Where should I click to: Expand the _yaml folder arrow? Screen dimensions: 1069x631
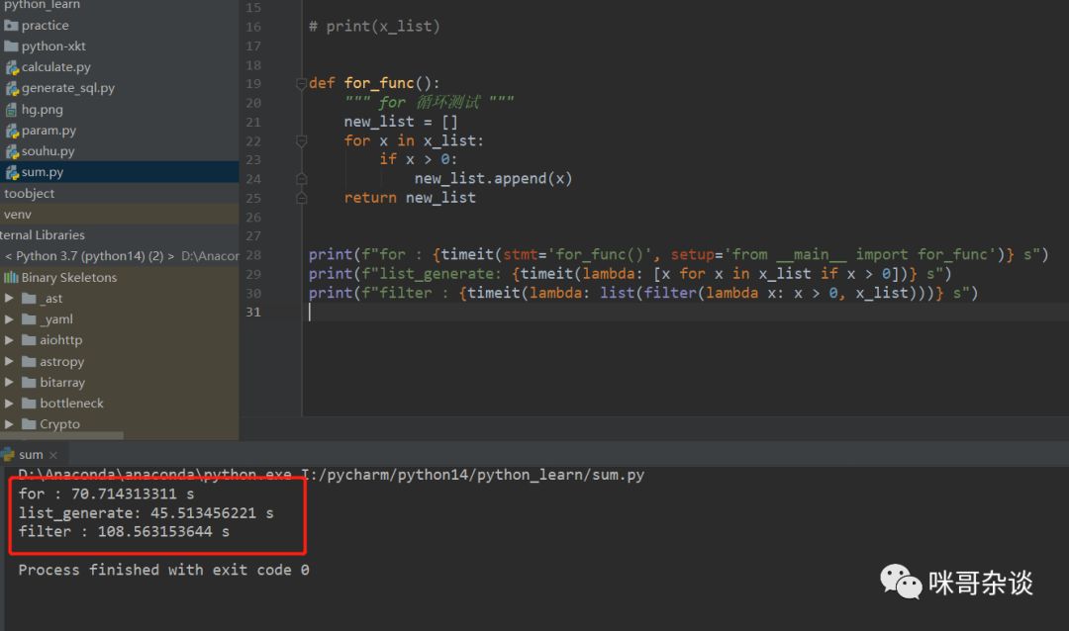(x=9, y=318)
